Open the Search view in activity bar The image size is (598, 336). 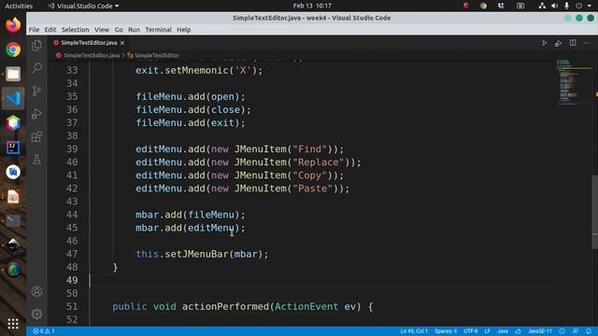36,68
